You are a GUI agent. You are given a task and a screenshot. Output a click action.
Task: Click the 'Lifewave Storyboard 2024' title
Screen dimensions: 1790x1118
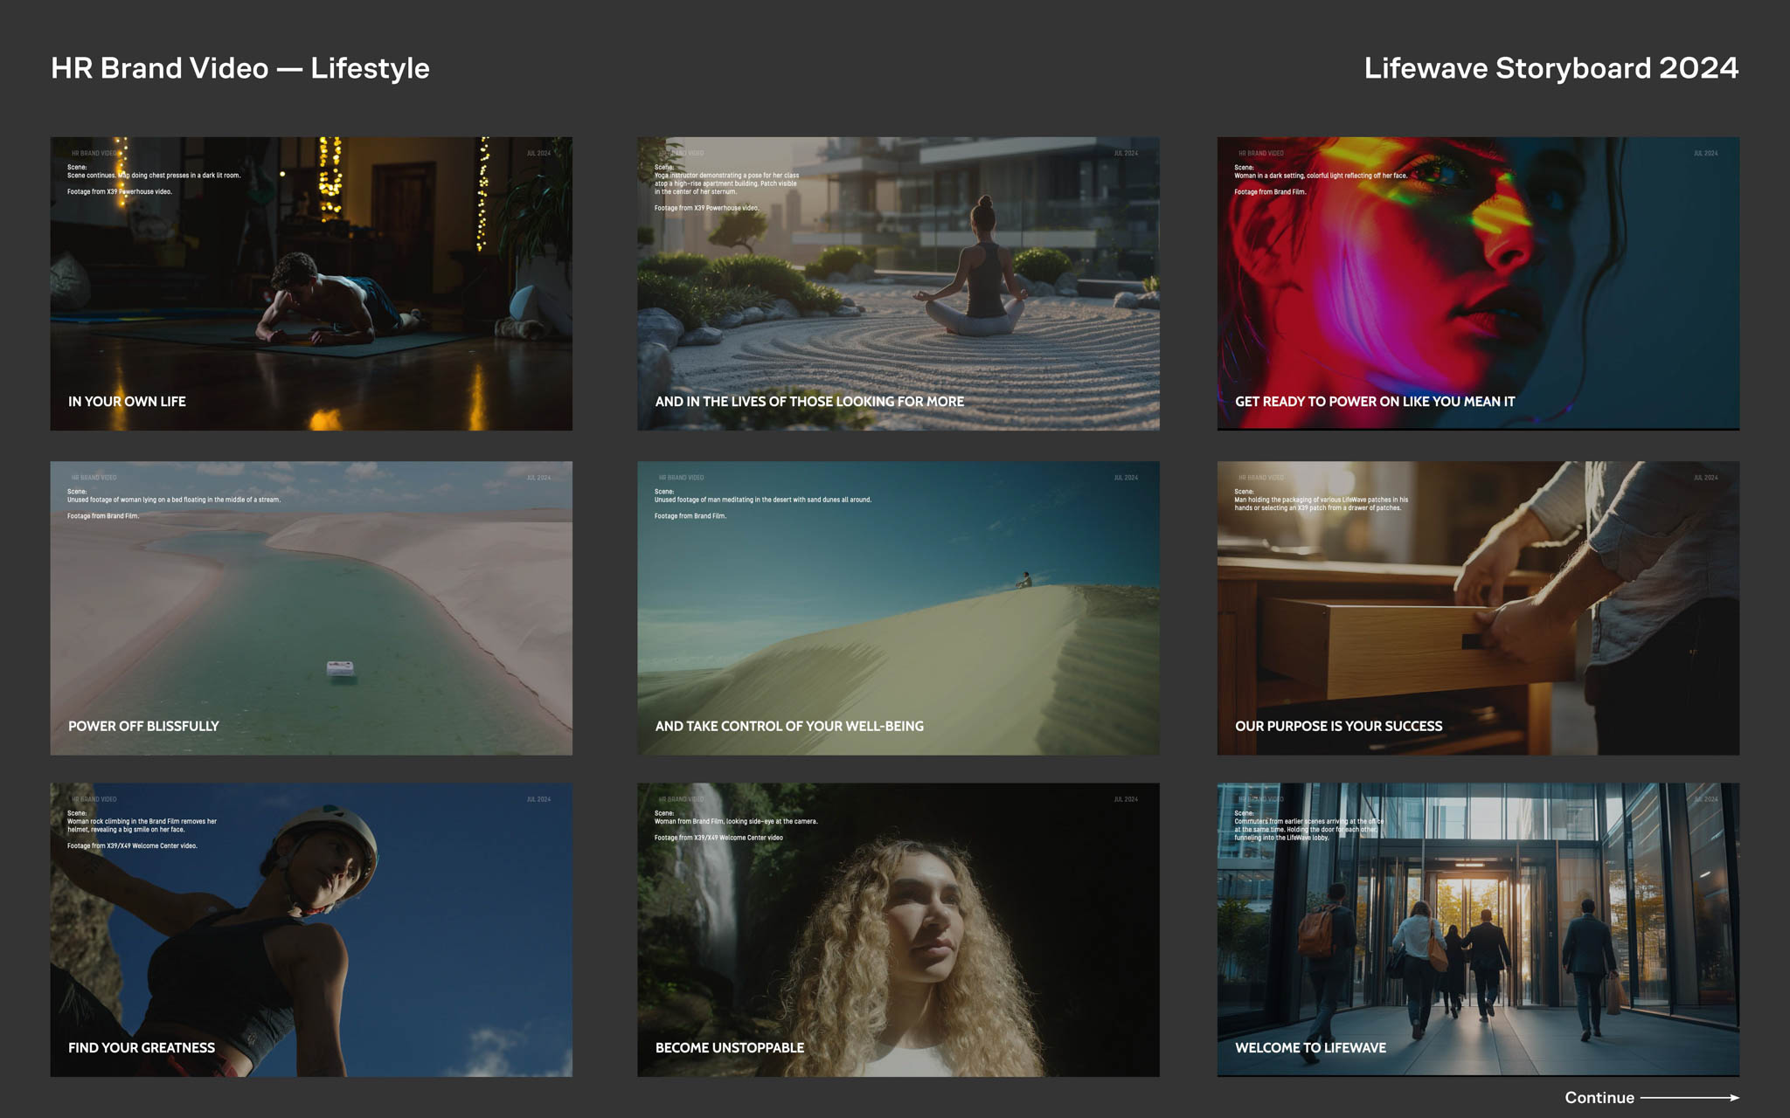click(x=1551, y=68)
